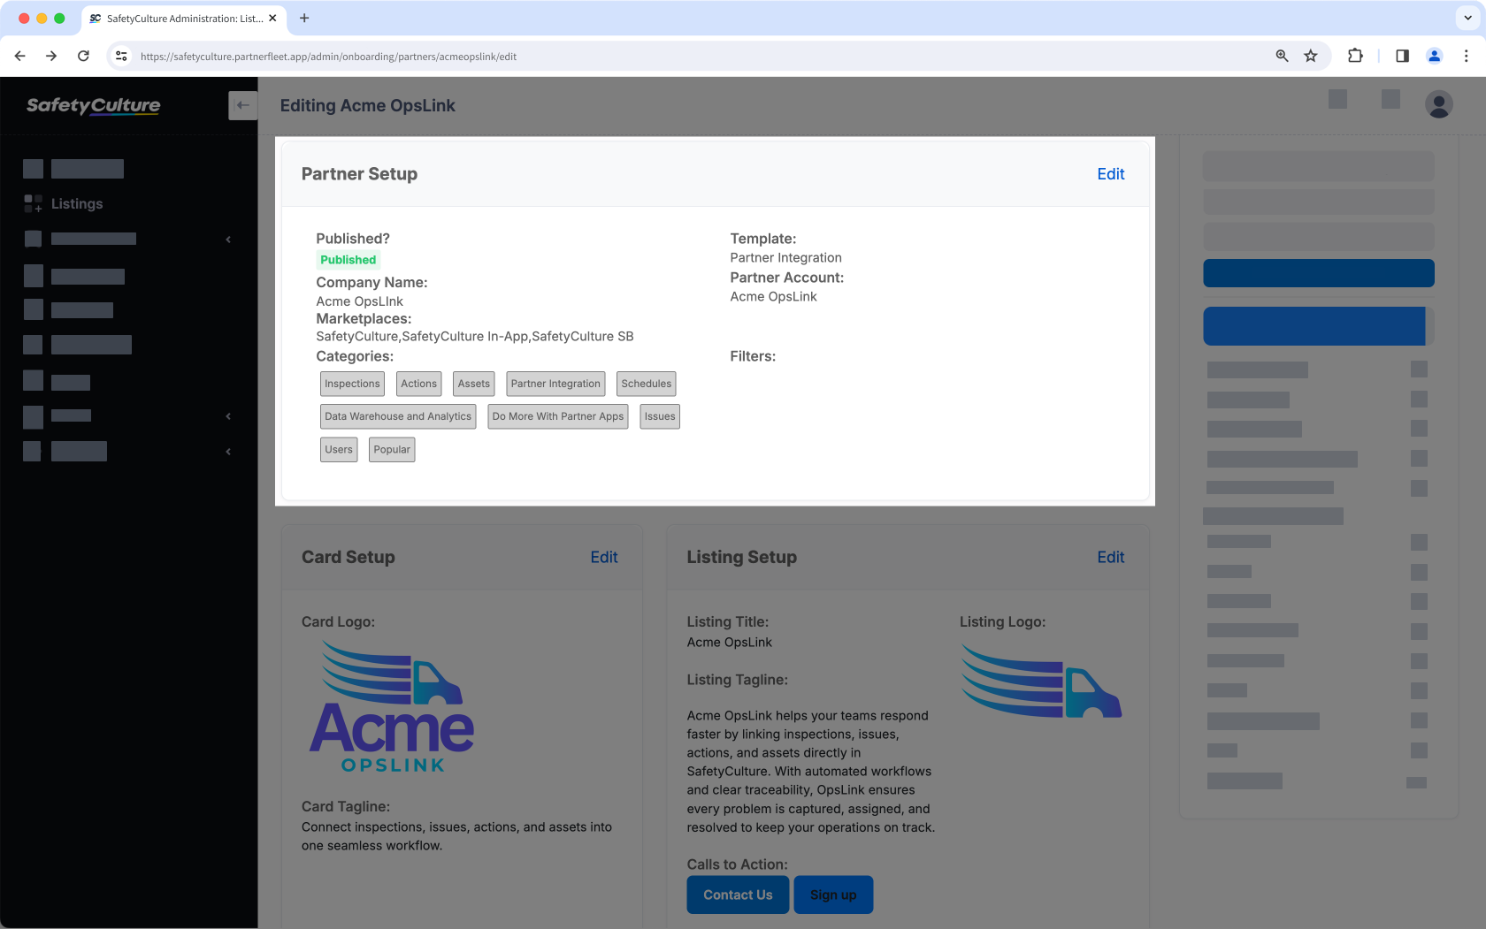Click the SafetyCulture logo
Viewport: 1486px width, 929px height.
click(94, 105)
